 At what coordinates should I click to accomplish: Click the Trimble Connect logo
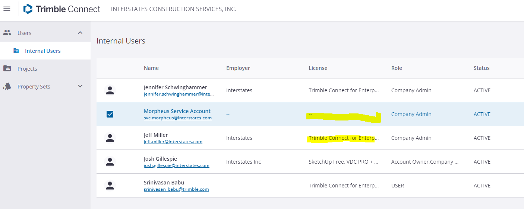coord(62,9)
